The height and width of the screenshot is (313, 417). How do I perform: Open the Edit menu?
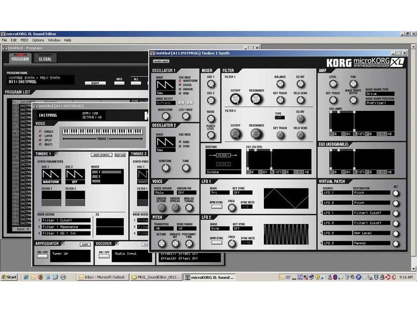[14, 40]
